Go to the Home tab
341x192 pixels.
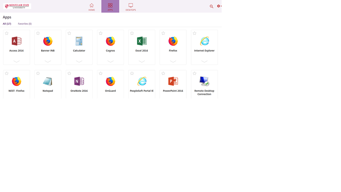coord(92,7)
